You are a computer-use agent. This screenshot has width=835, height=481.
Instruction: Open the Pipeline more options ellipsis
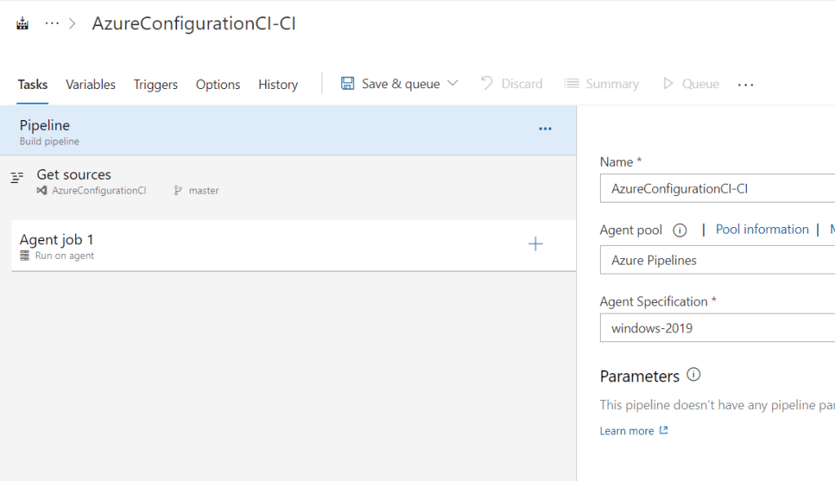[x=545, y=129]
